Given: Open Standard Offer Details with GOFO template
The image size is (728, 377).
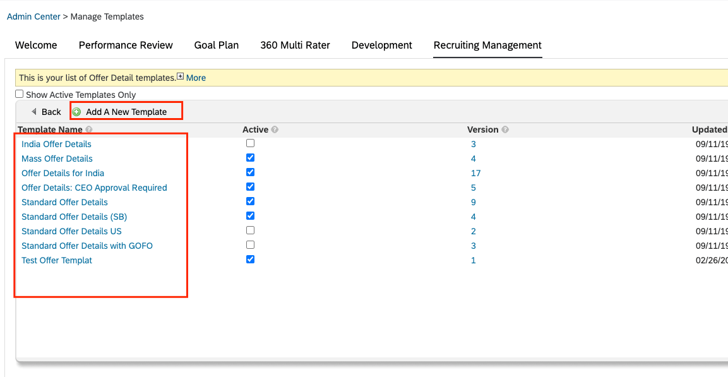Looking at the screenshot, I should (x=87, y=246).
